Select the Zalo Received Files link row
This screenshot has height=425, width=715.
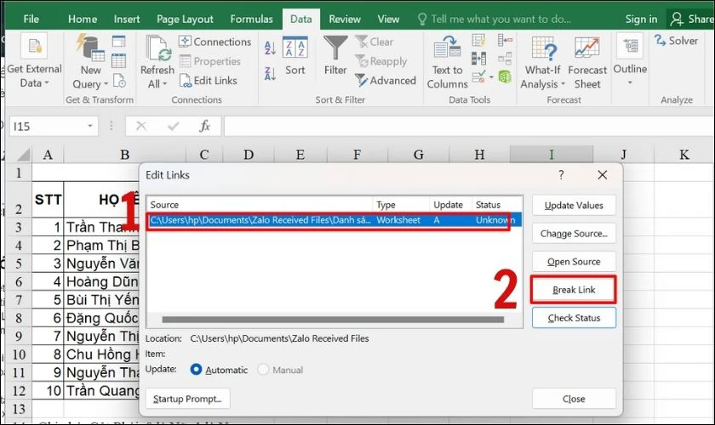tap(334, 220)
